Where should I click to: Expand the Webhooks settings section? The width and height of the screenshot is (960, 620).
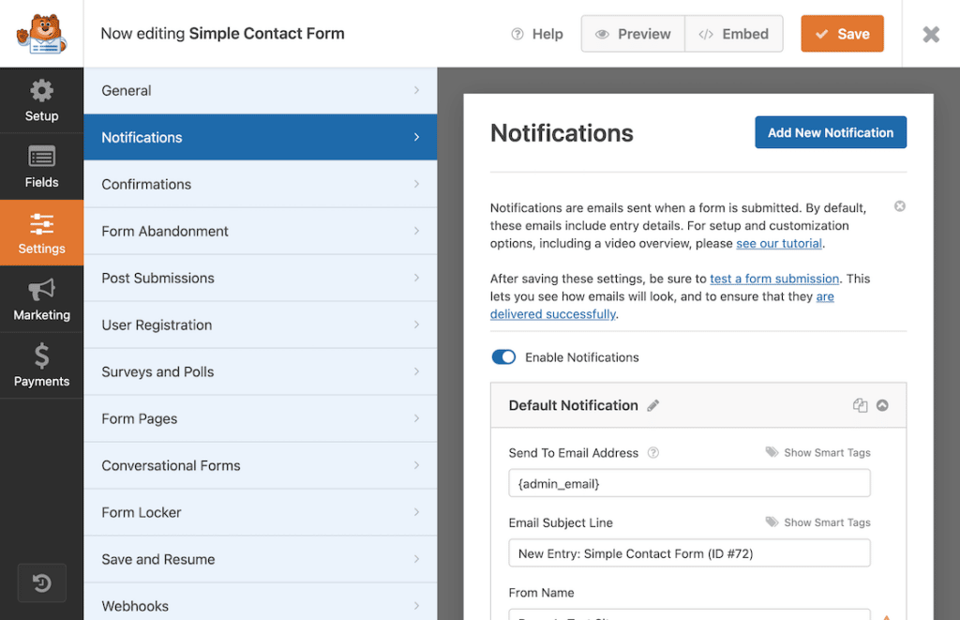point(261,605)
